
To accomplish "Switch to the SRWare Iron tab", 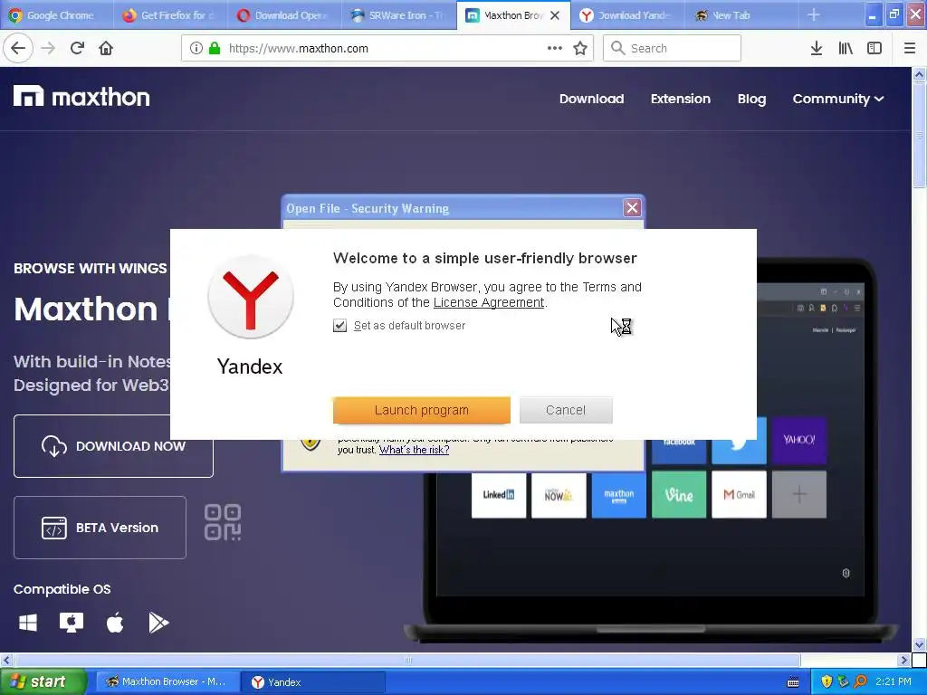I will [x=398, y=15].
